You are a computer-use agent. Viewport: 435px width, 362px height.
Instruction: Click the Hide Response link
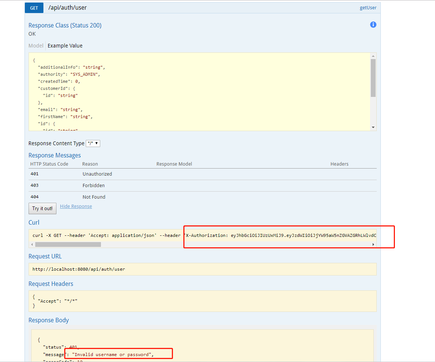76,206
